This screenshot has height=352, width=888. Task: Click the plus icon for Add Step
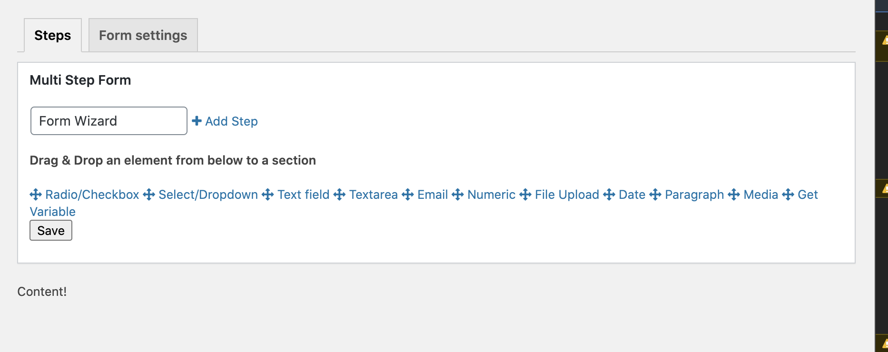pyautogui.click(x=197, y=121)
